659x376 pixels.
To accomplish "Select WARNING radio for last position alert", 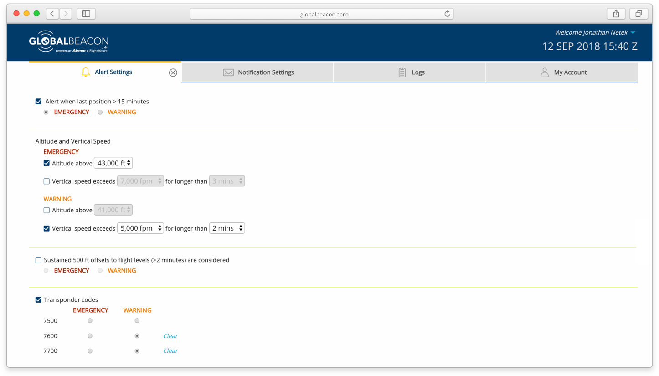I will tap(100, 112).
